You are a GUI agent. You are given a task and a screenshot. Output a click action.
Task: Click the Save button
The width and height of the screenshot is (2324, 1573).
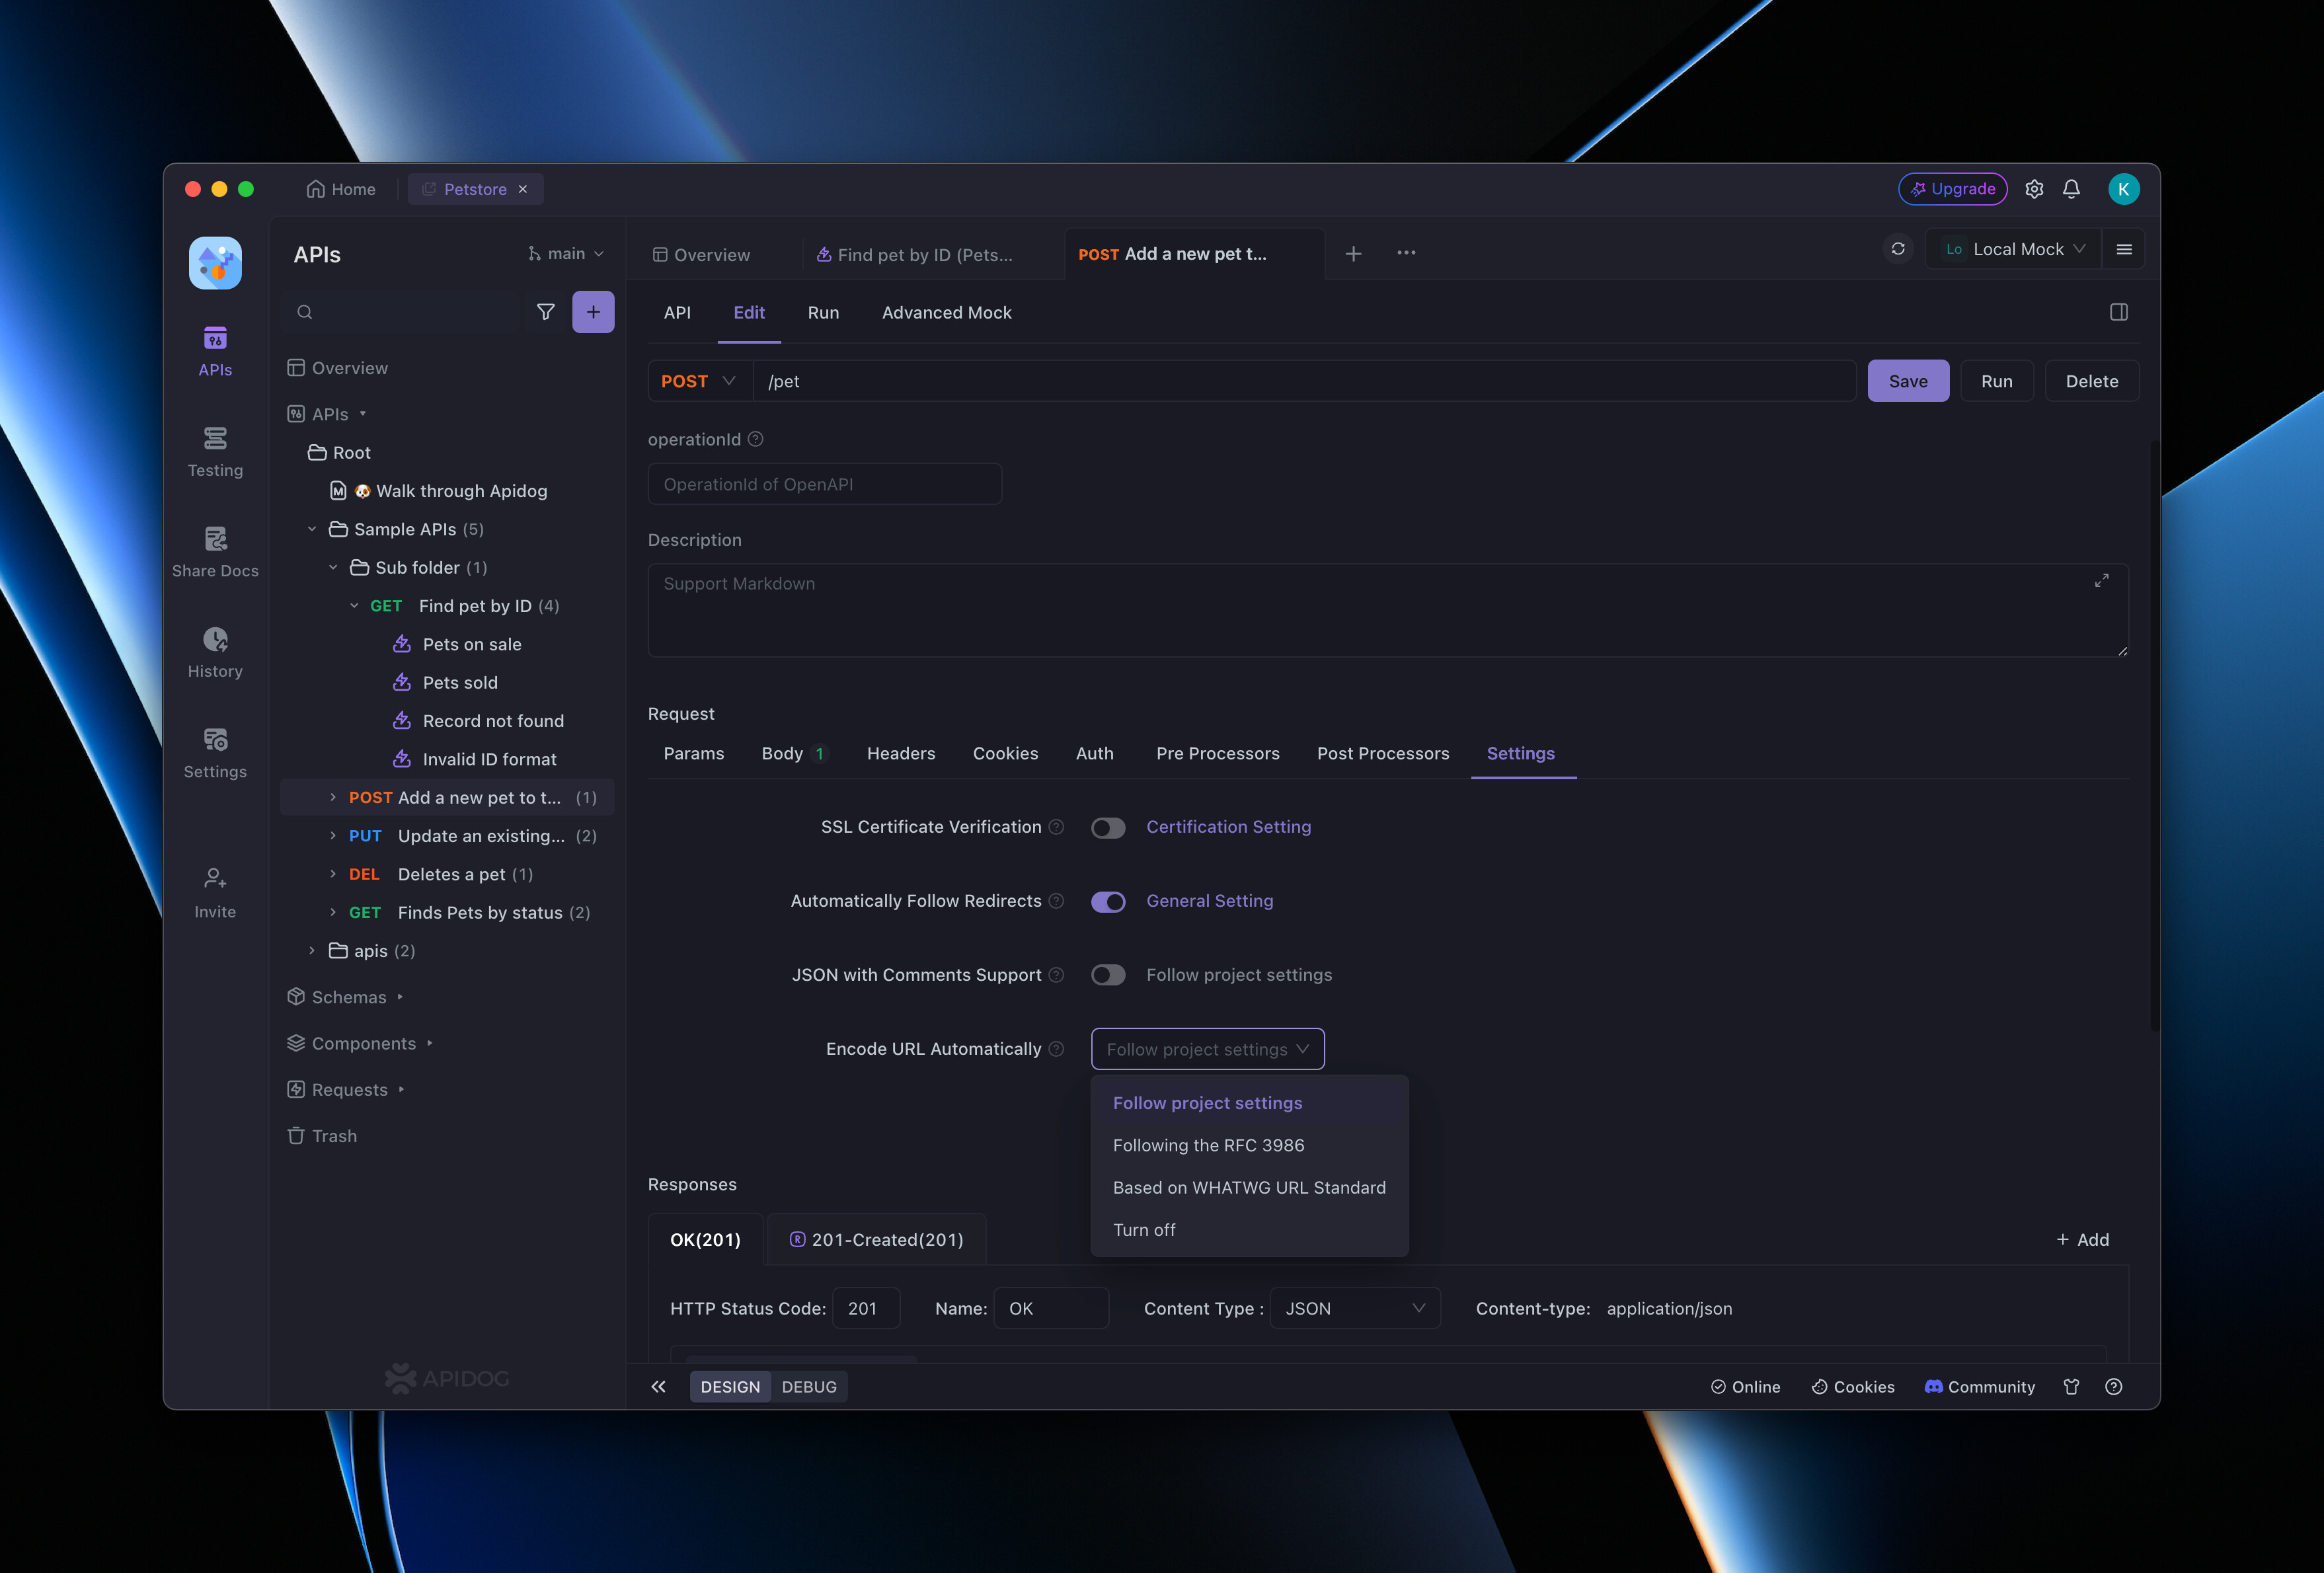[x=1908, y=381]
